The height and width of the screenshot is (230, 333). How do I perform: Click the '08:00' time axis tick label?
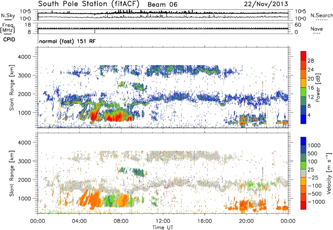click(121, 221)
